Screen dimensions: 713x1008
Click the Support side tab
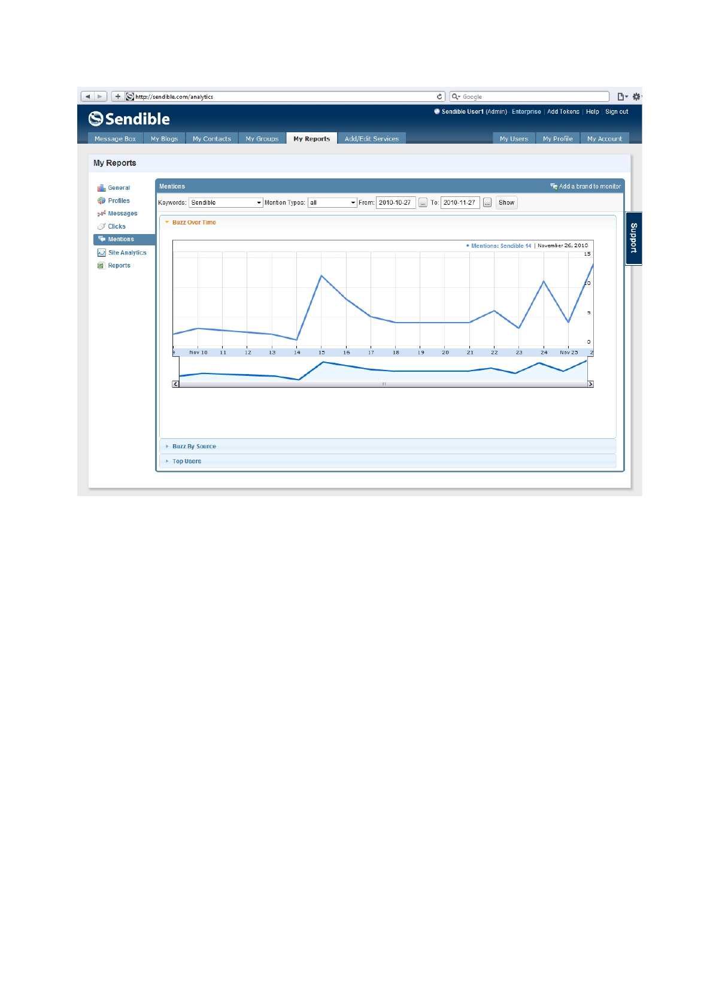pyautogui.click(x=634, y=238)
